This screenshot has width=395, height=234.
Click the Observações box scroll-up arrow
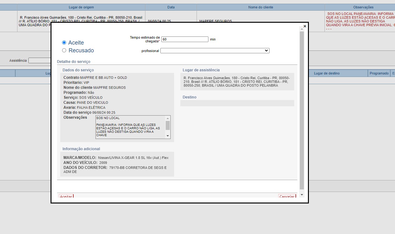(168, 118)
